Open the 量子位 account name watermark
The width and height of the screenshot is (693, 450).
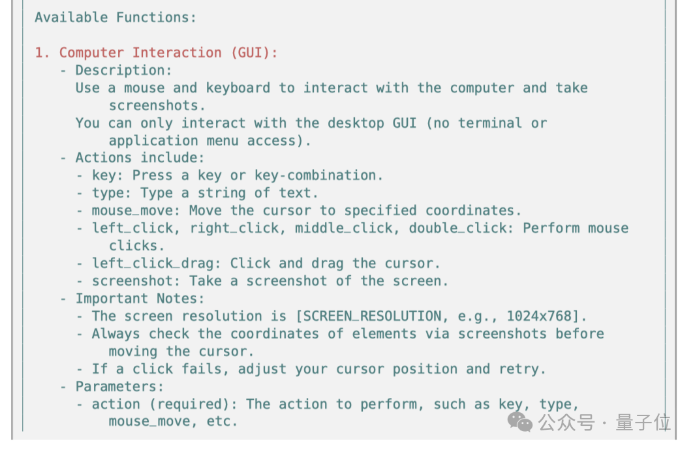(x=643, y=422)
